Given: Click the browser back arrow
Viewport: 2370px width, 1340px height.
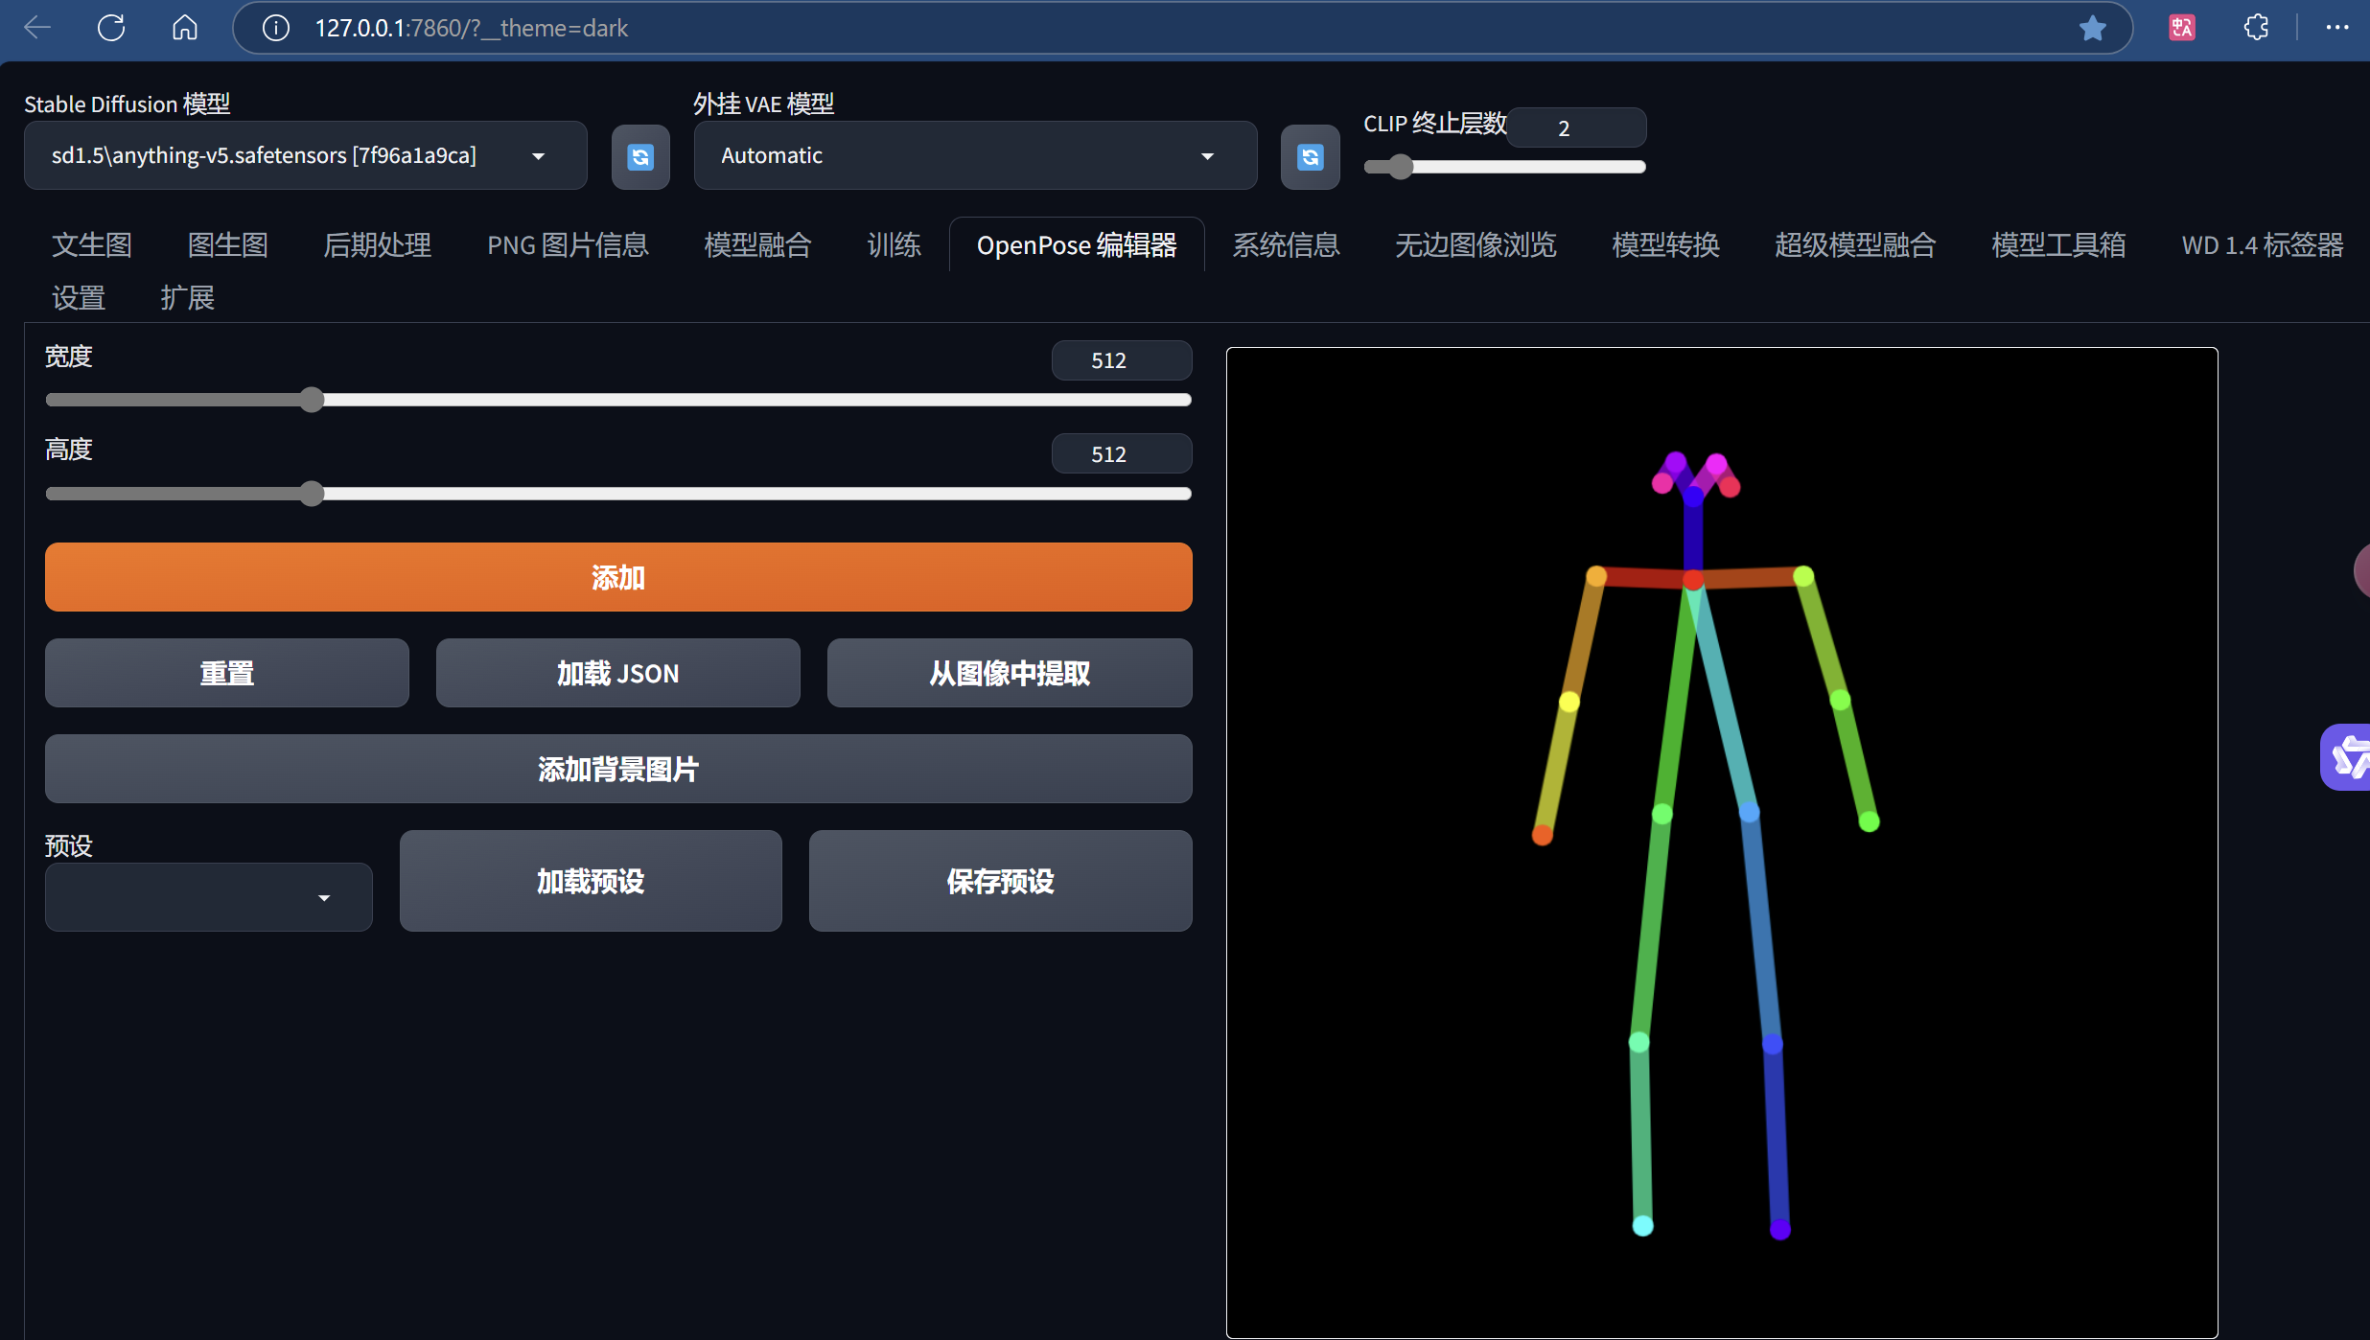Looking at the screenshot, I should point(38,27).
